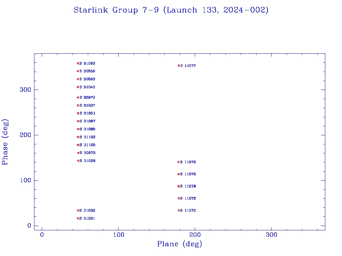Click the '200' tick on Phase axis
Viewport: 342px width, 256px height.
coord(25,135)
